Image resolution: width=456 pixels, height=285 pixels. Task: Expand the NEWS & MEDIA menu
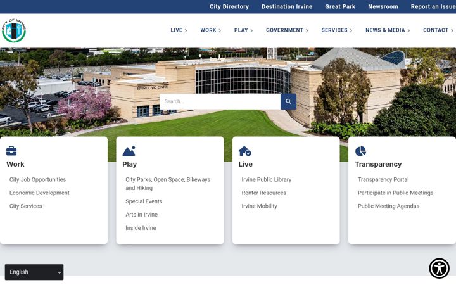tap(388, 30)
